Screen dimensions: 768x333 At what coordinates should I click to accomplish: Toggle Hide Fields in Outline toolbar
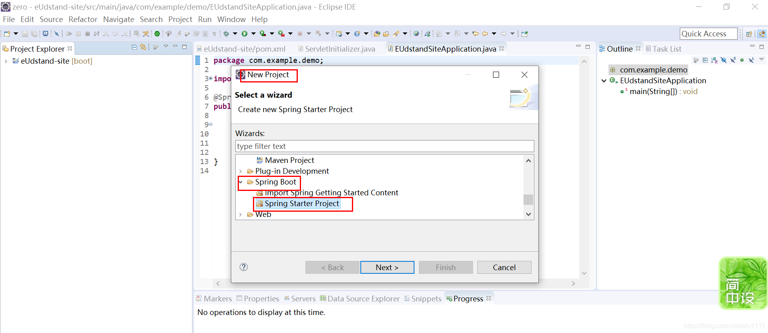pyautogui.click(x=724, y=60)
